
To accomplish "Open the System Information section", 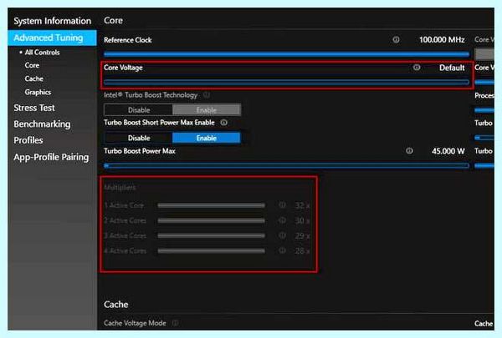I will (52, 21).
